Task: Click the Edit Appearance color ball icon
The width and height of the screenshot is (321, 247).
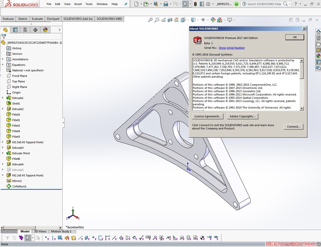Action: pos(213,20)
